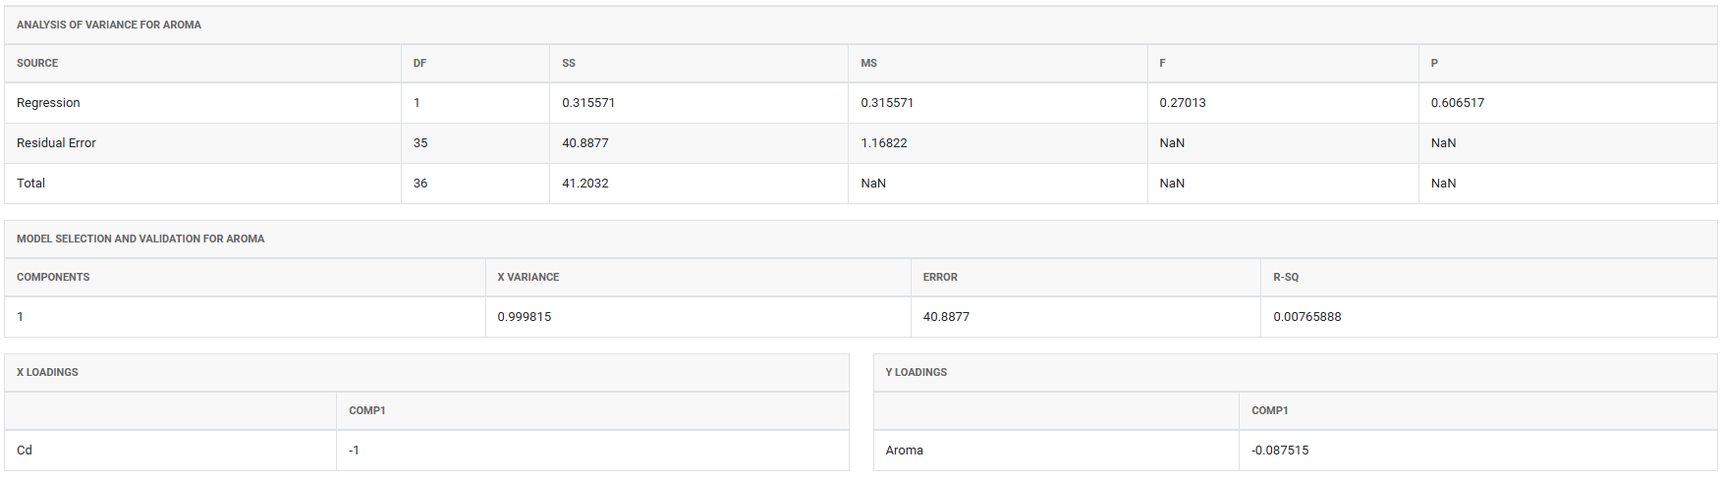Select the SOURCE column header
This screenshot has height=479, width=1721.
point(37,64)
